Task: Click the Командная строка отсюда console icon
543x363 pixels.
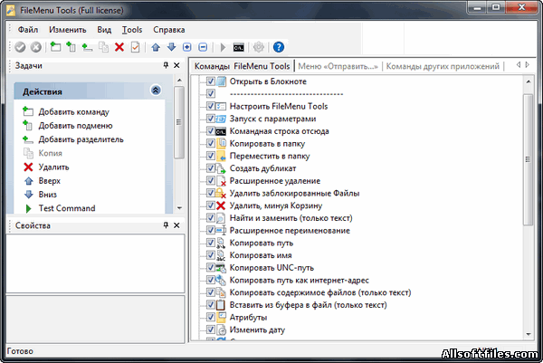Action: tap(221, 131)
